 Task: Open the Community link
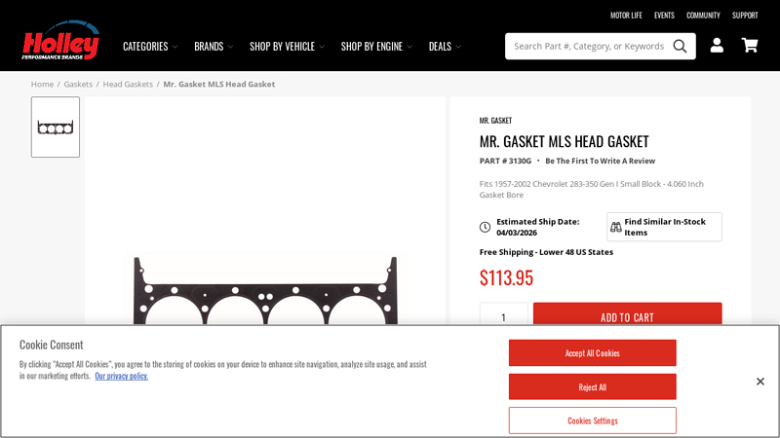tap(703, 16)
